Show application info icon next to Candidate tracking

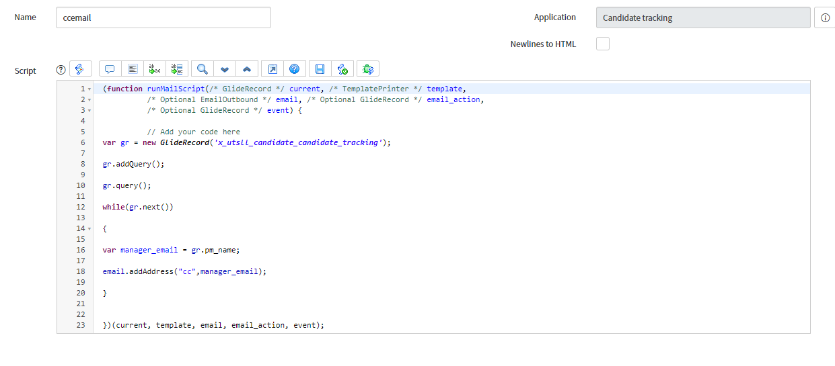point(825,18)
